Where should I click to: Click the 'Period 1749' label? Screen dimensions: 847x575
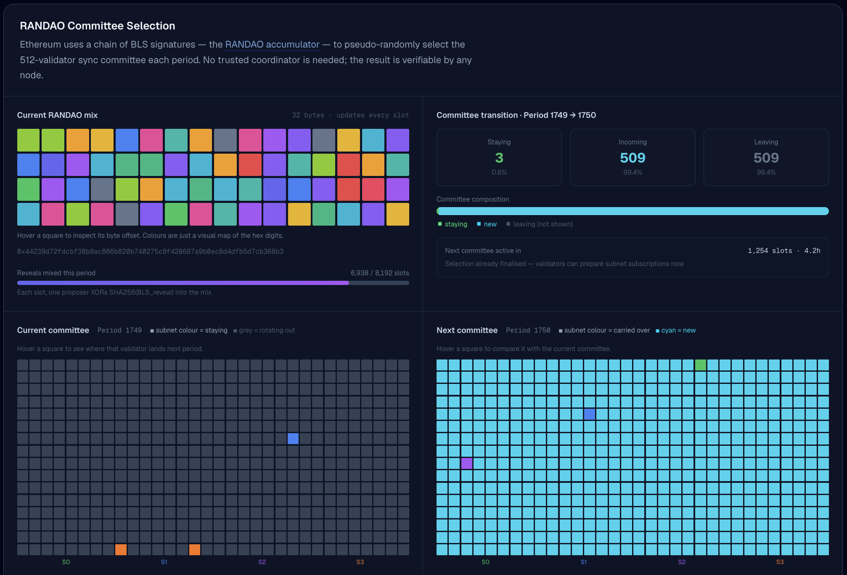120,330
